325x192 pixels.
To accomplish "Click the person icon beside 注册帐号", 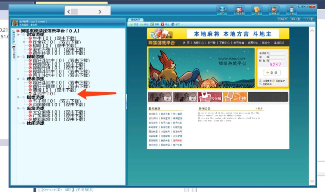I will 260,81.
